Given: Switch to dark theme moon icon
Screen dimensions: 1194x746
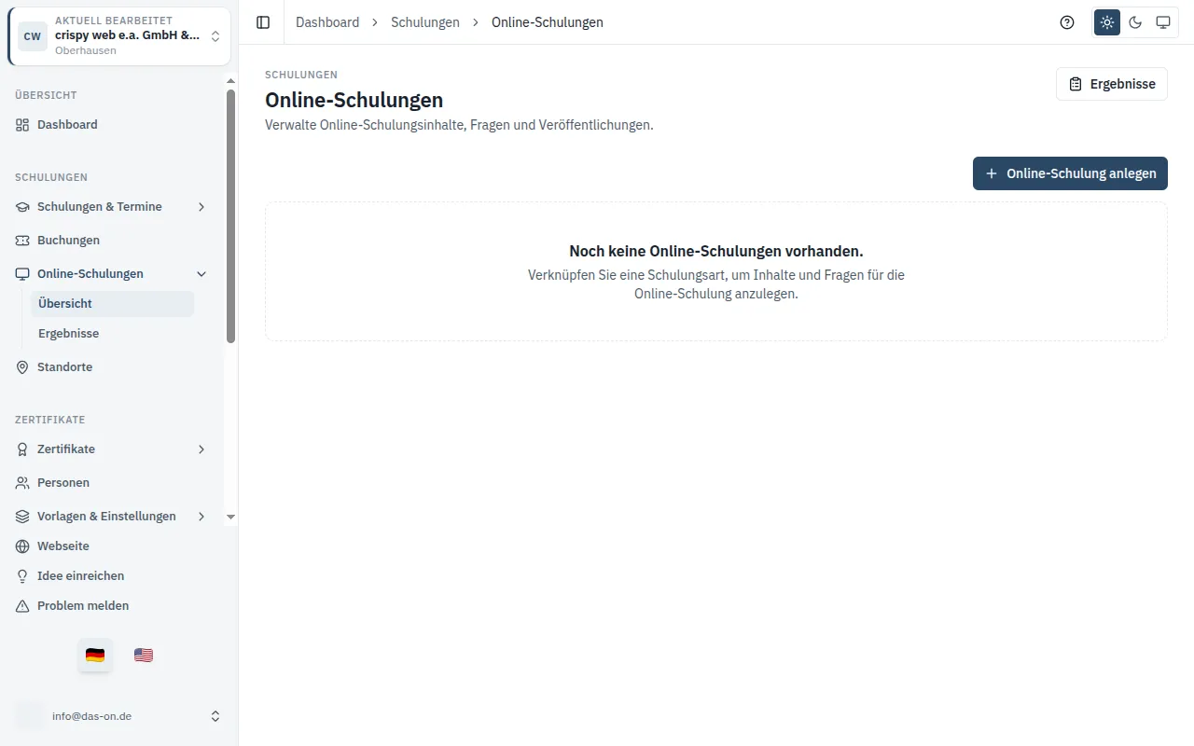Looking at the screenshot, I should (x=1135, y=22).
